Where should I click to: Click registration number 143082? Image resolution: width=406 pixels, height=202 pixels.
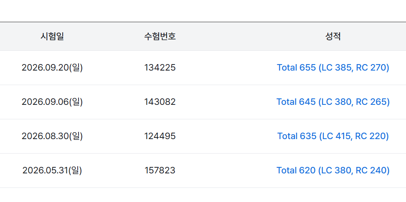160,102
